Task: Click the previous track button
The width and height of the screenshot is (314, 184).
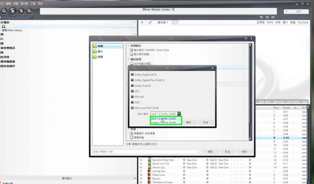Action: (x=4, y=11)
